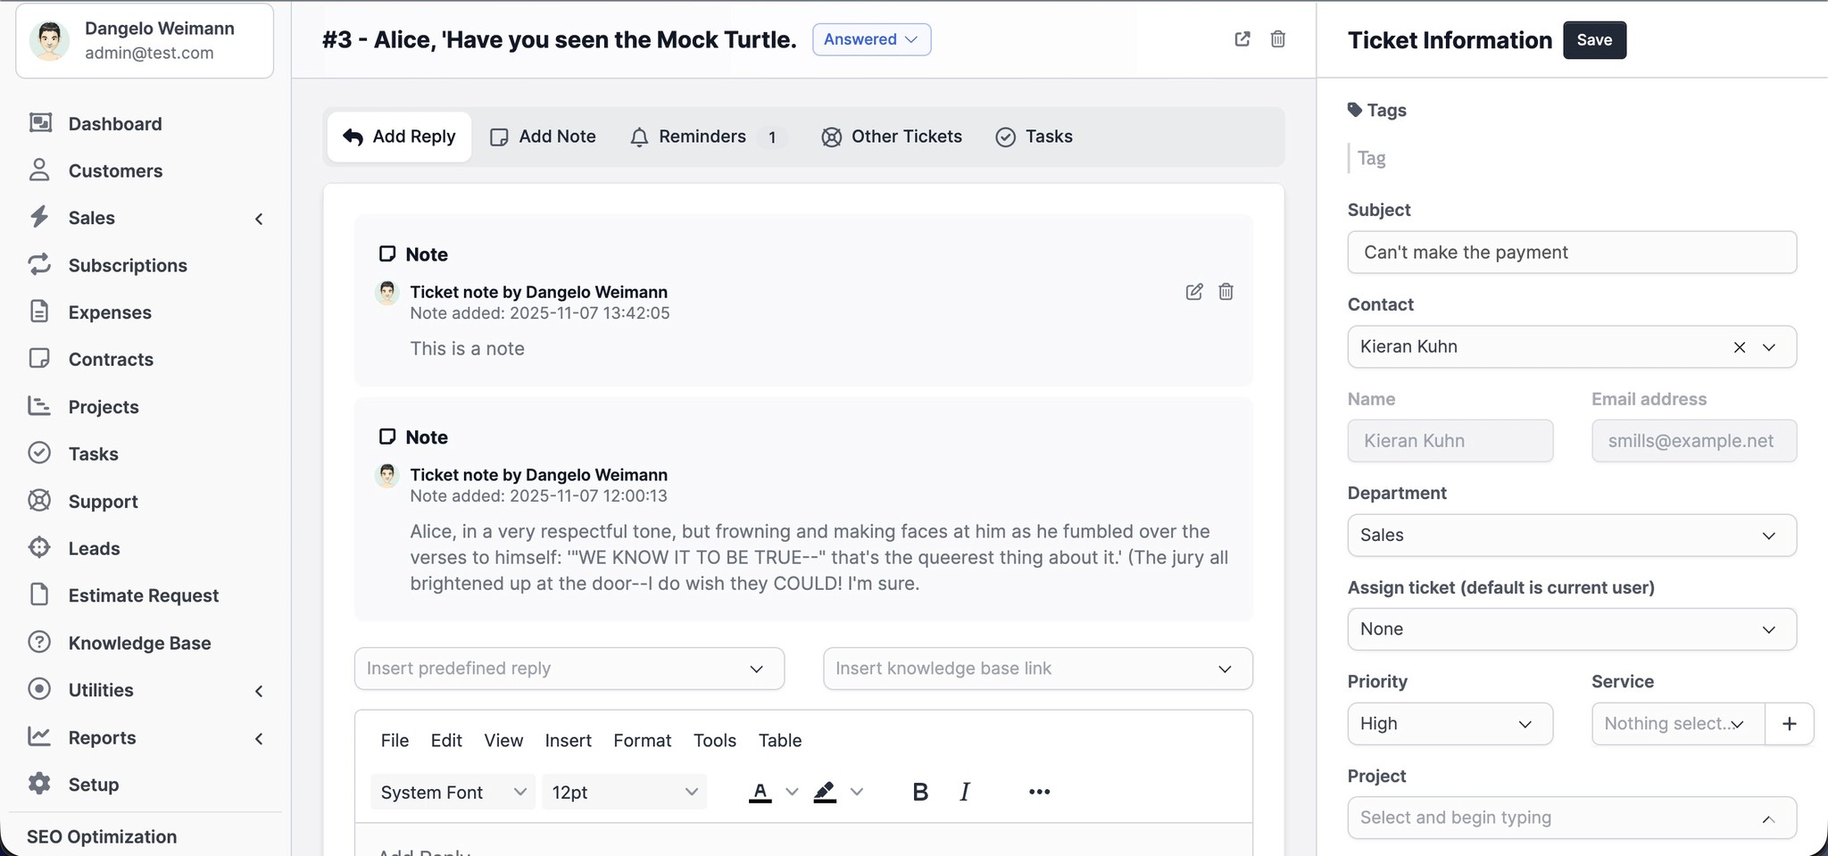This screenshot has width=1828, height=856.
Task: Open SEO Optimization sidebar link
Action: point(102,836)
